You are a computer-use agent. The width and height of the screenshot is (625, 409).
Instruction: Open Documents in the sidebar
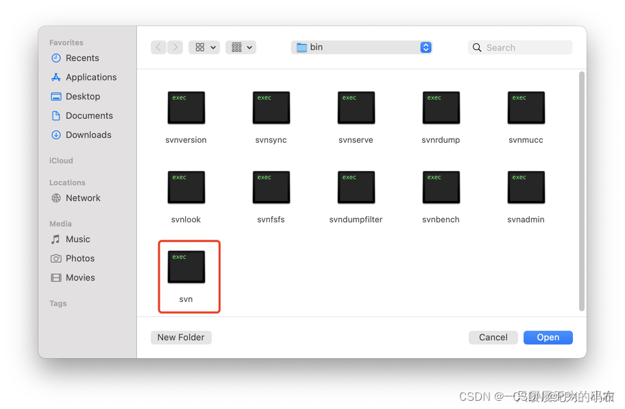coord(82,115)
